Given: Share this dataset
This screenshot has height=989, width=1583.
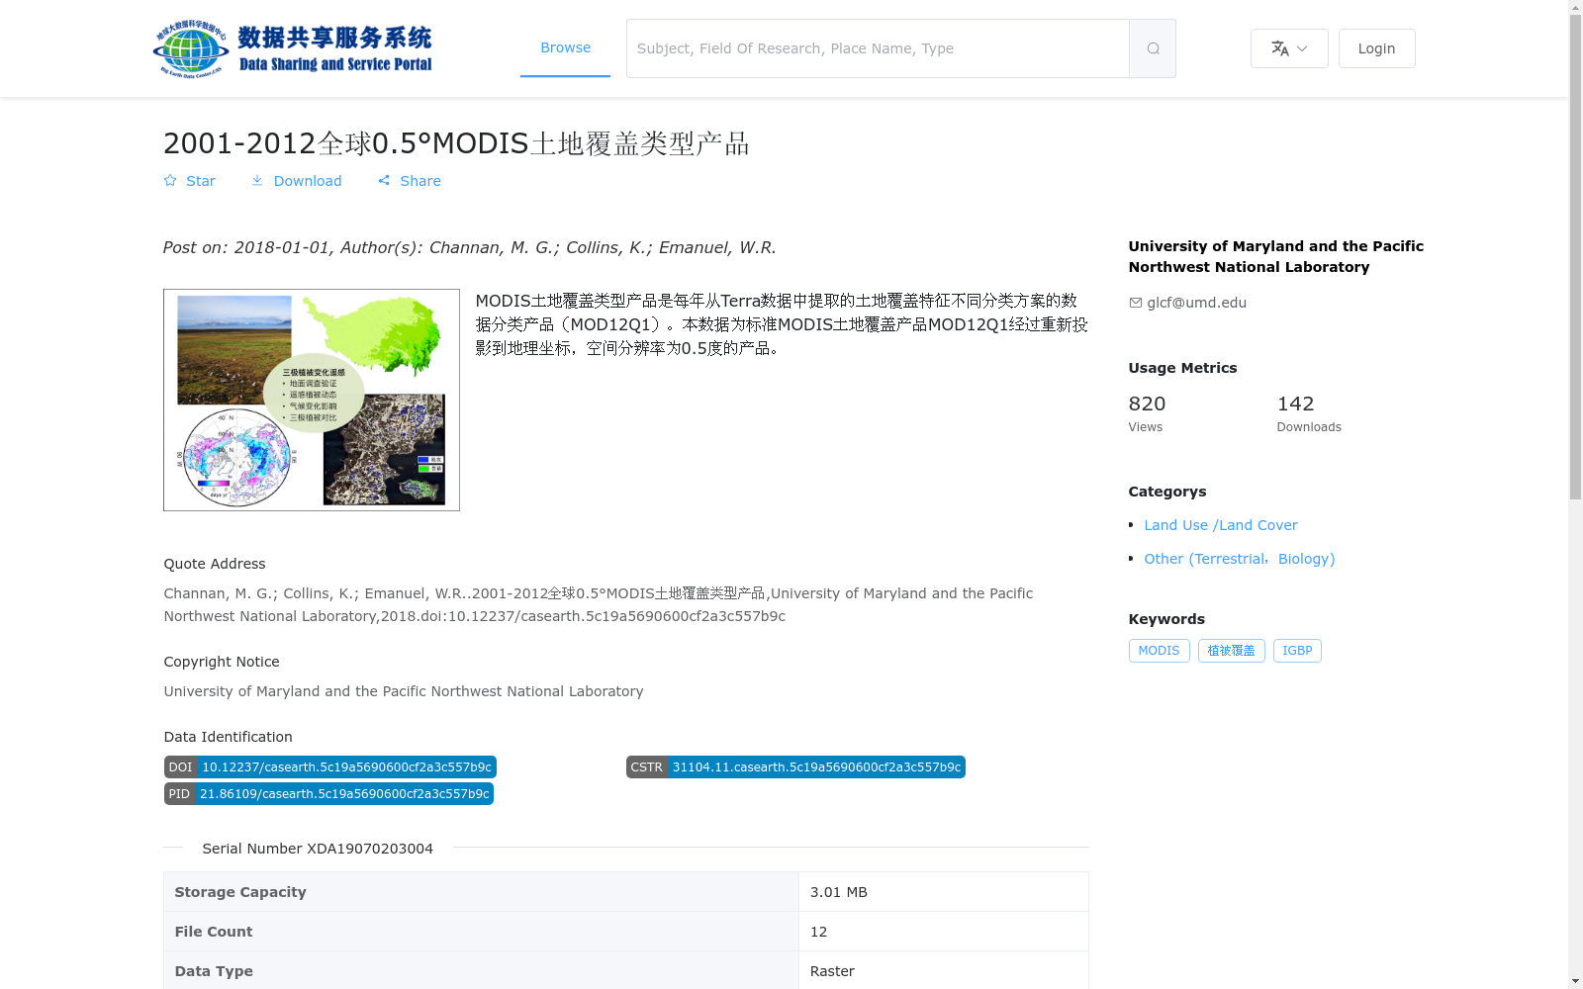Looking at the screenshot, I should [410, 181].
